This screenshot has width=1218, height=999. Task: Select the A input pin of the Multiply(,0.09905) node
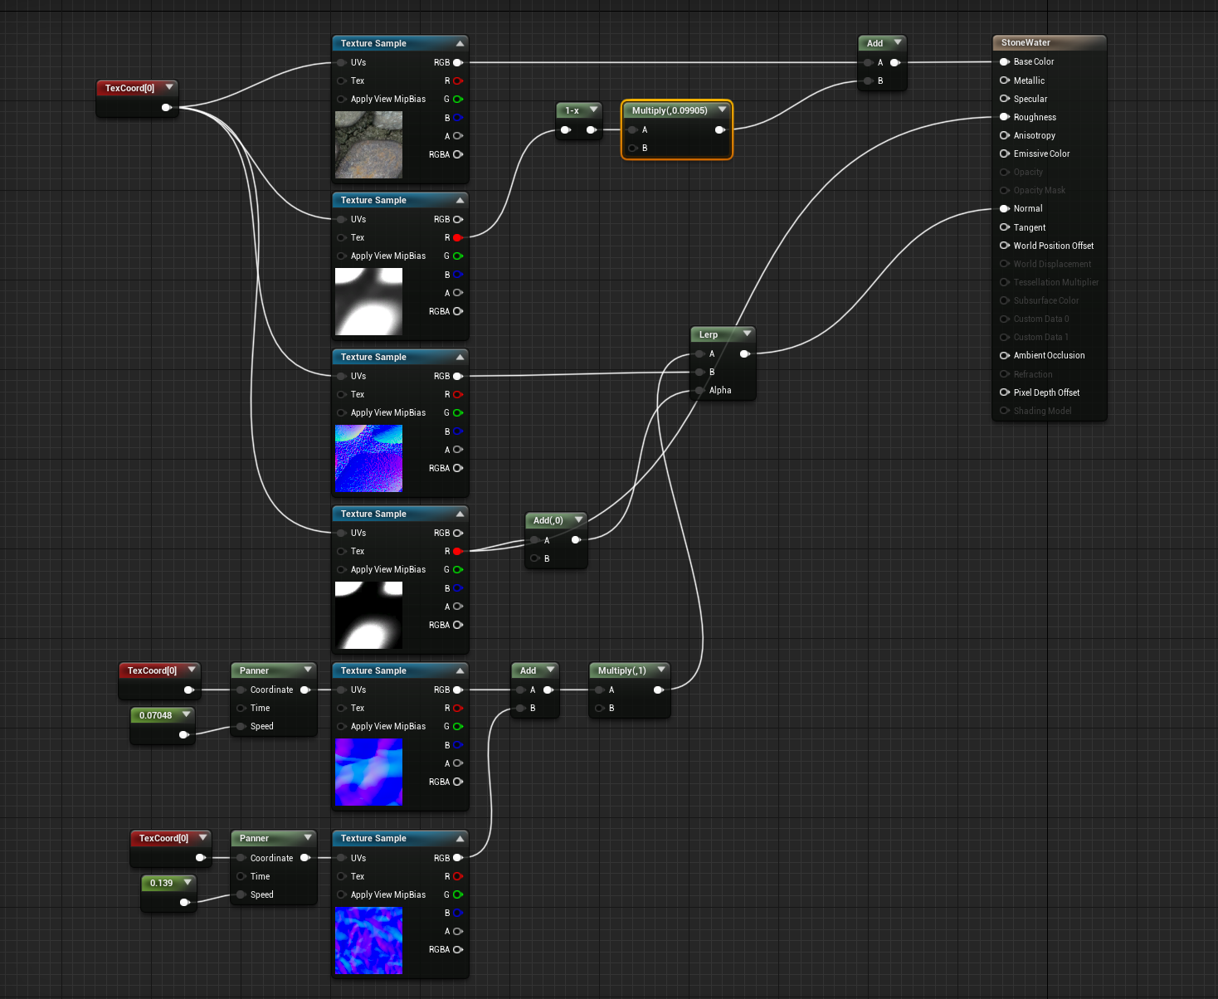click(633, 129)
